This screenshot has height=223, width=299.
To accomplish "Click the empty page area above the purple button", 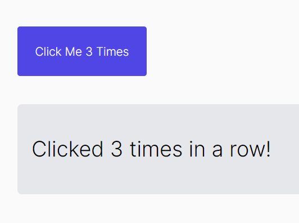I will point(149,13).
